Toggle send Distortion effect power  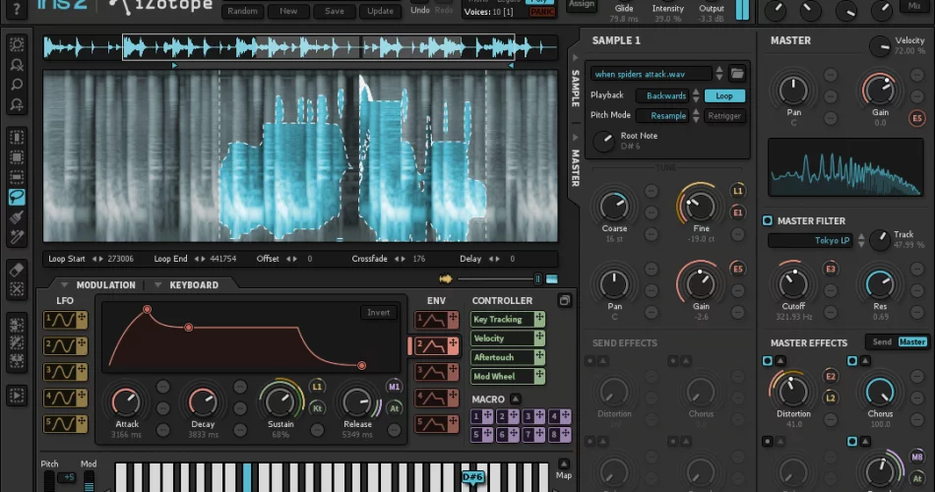(x=590, y=361)
